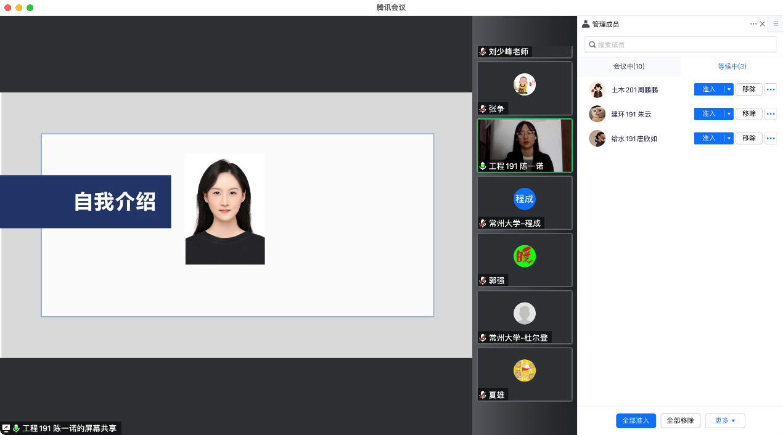Open more options for 建环191 朱云

click(770, 114)
